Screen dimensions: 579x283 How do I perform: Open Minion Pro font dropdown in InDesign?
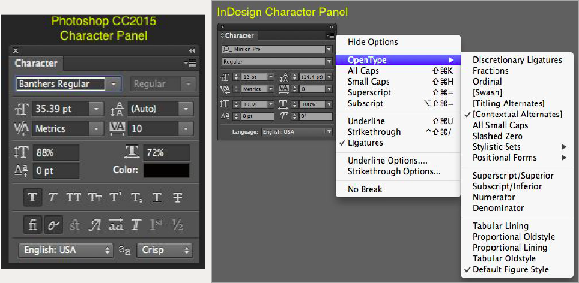(x=329, y=49)
